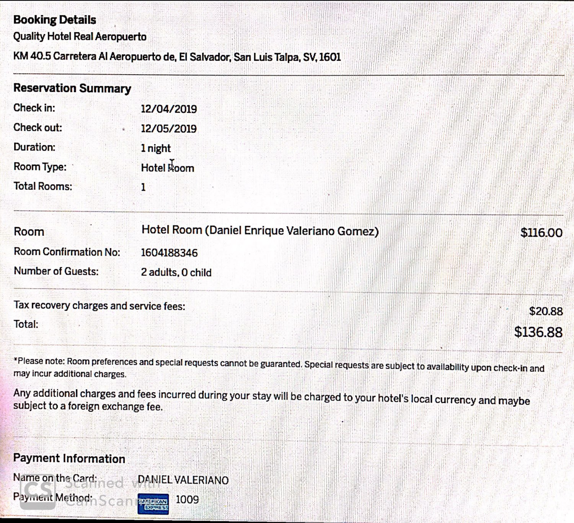Image resolution: width=574 pixels, height=523 pixels.
Task: Click "Tax recovery charges and service fees:" label
Action: 99,305
